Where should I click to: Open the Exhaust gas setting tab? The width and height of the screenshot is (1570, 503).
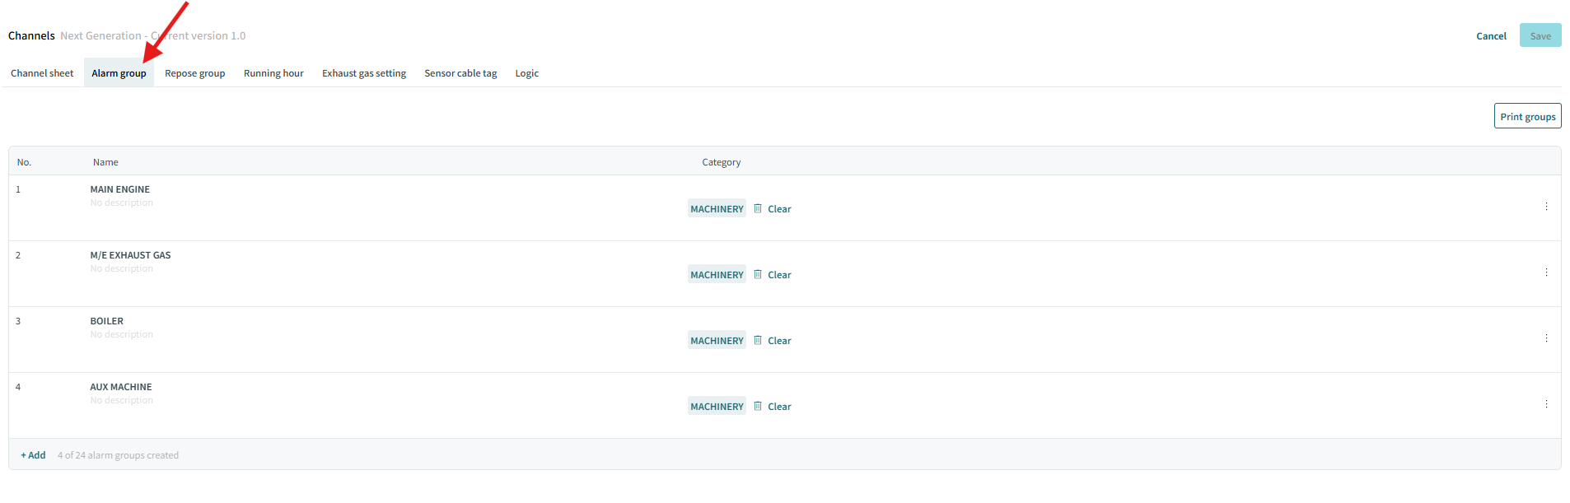click(364, 73)
